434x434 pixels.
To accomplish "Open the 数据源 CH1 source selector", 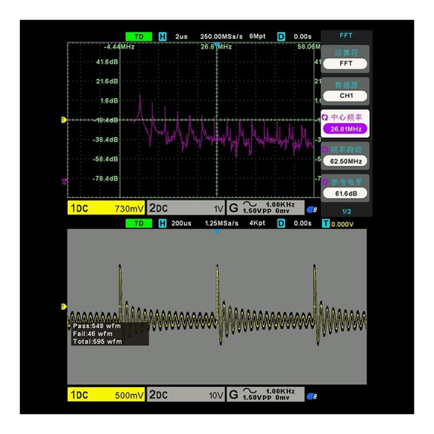I will (x=345, y=91).
